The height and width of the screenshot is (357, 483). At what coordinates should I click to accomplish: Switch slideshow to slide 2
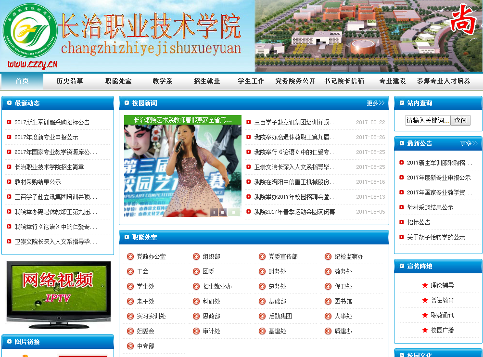pyautogui.click(x=223, y=212)
